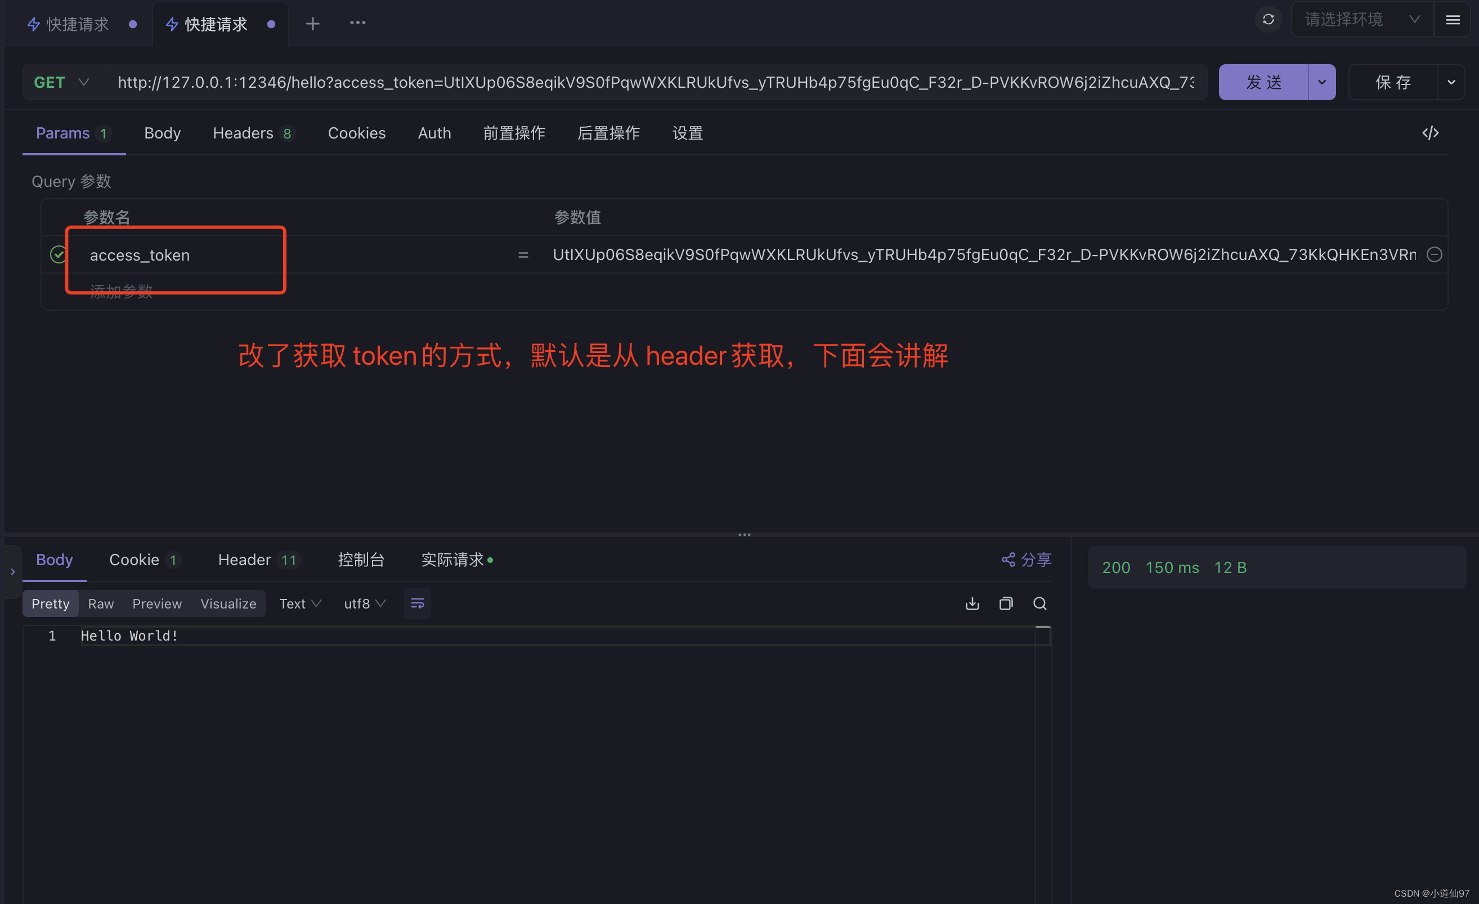Add a new request tab

pos(312,24)
